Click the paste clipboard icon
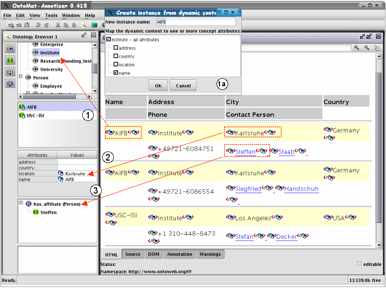The image size is (386, 289). 74,25
